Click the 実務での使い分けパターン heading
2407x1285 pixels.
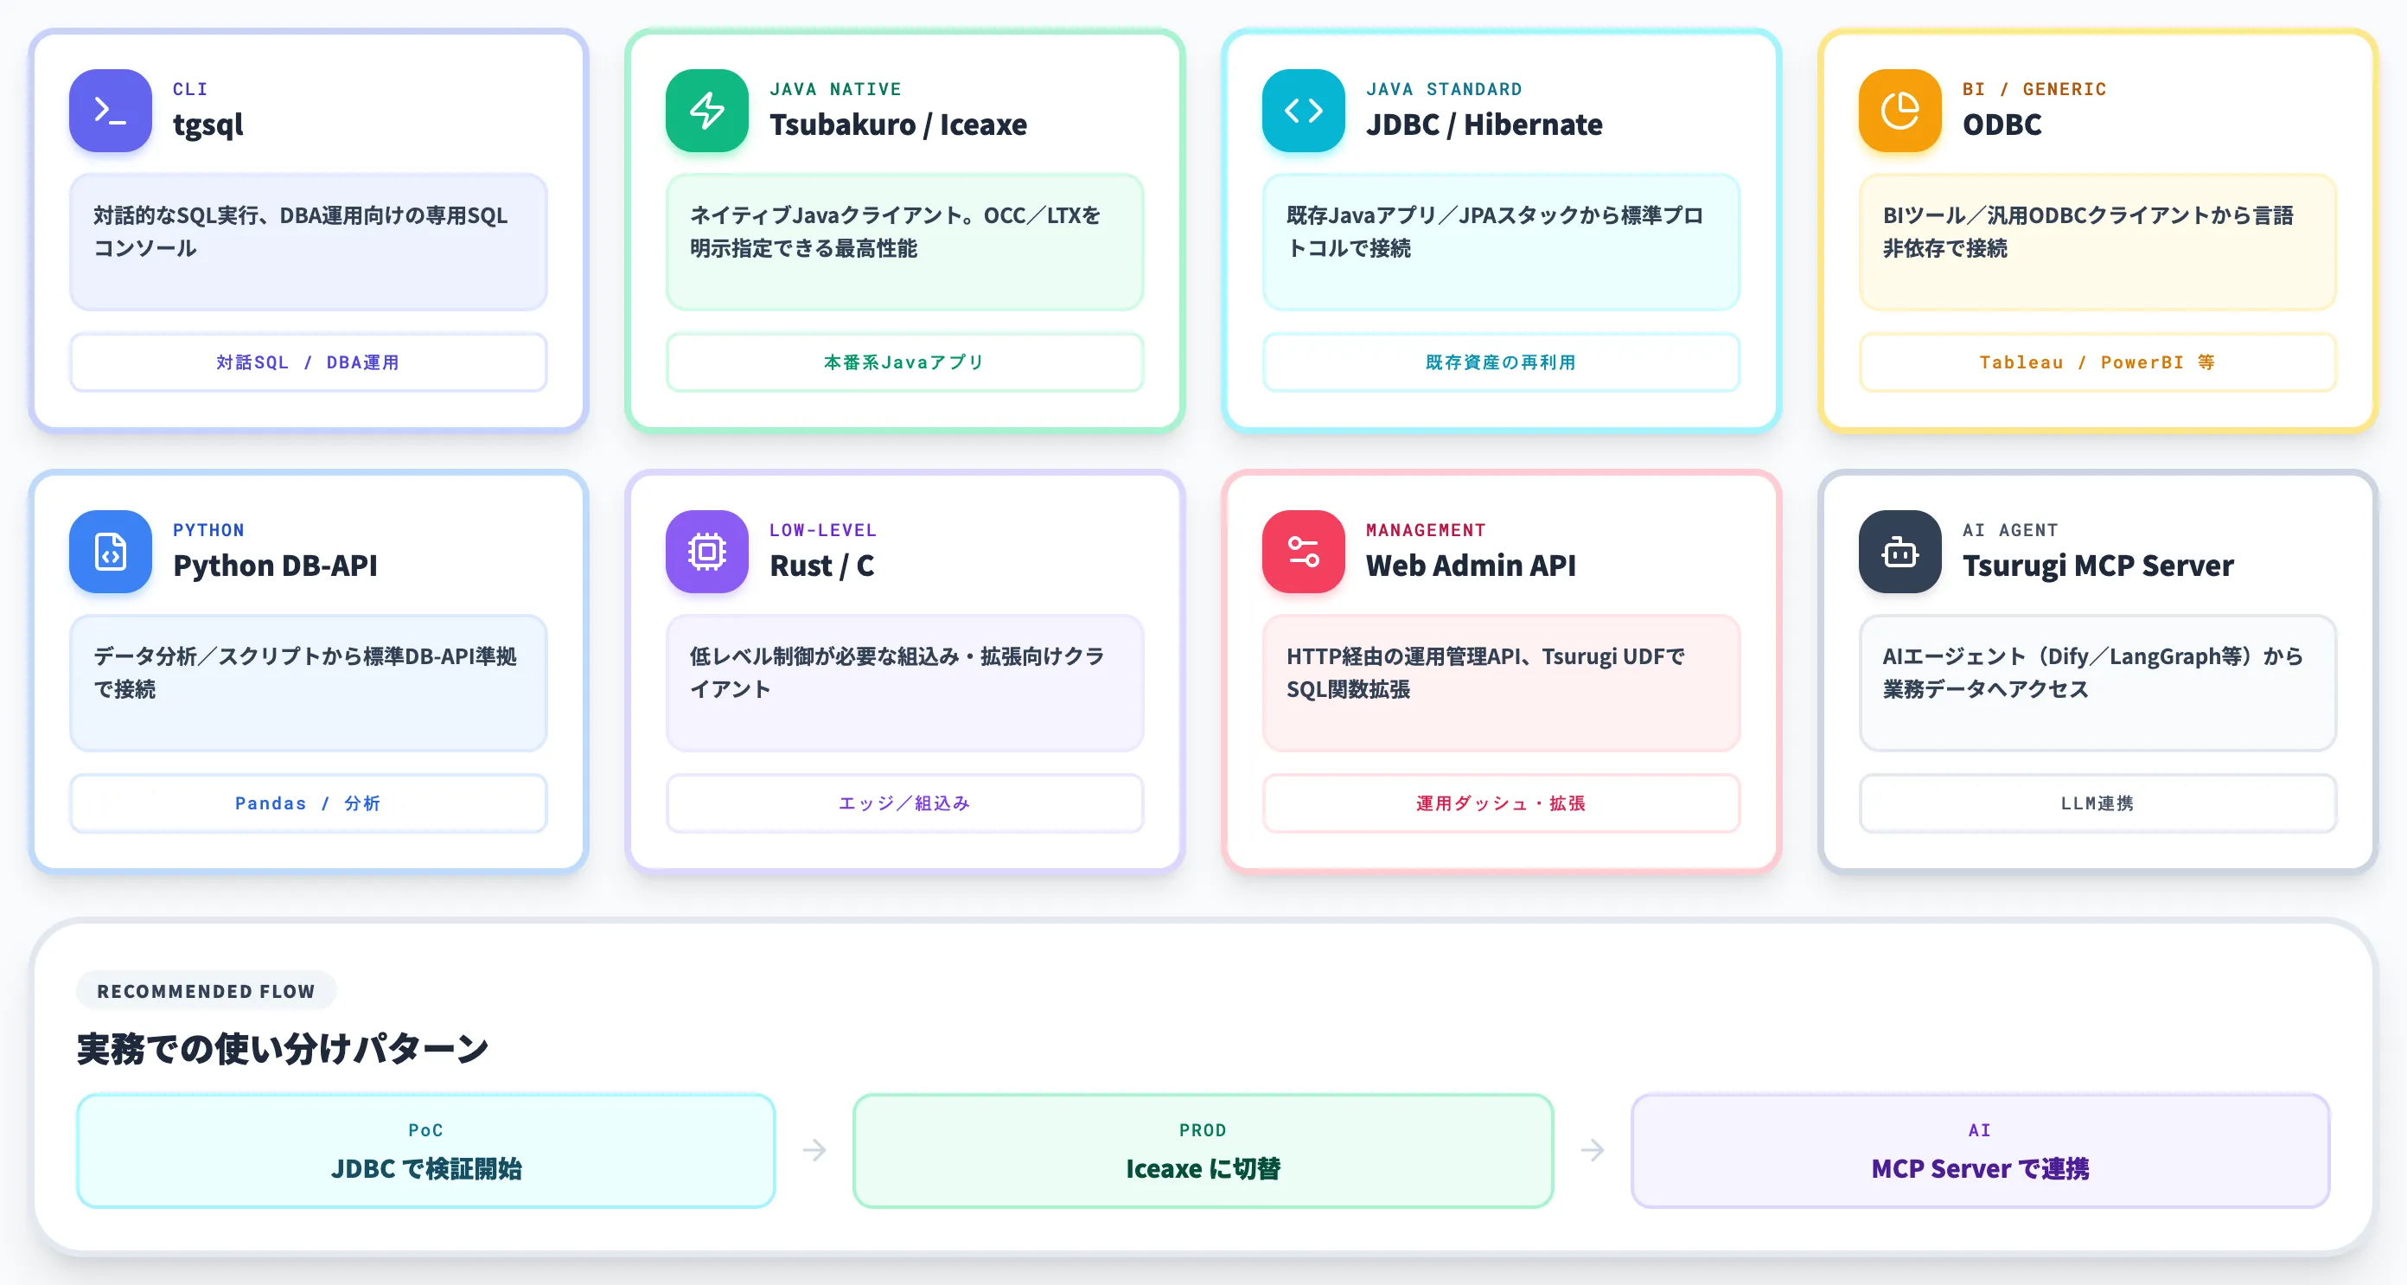[282, 1049]
